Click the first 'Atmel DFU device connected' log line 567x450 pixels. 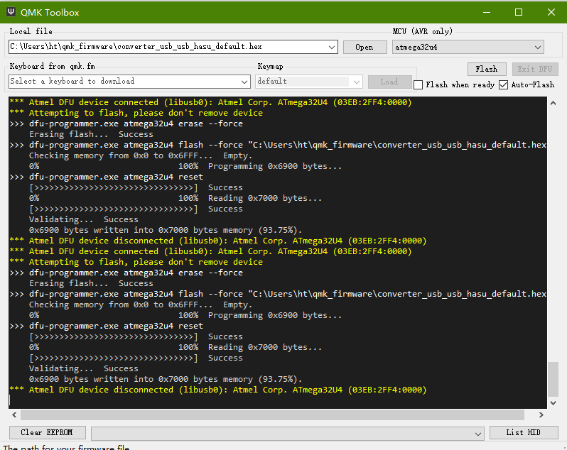[x=210, y=103]
